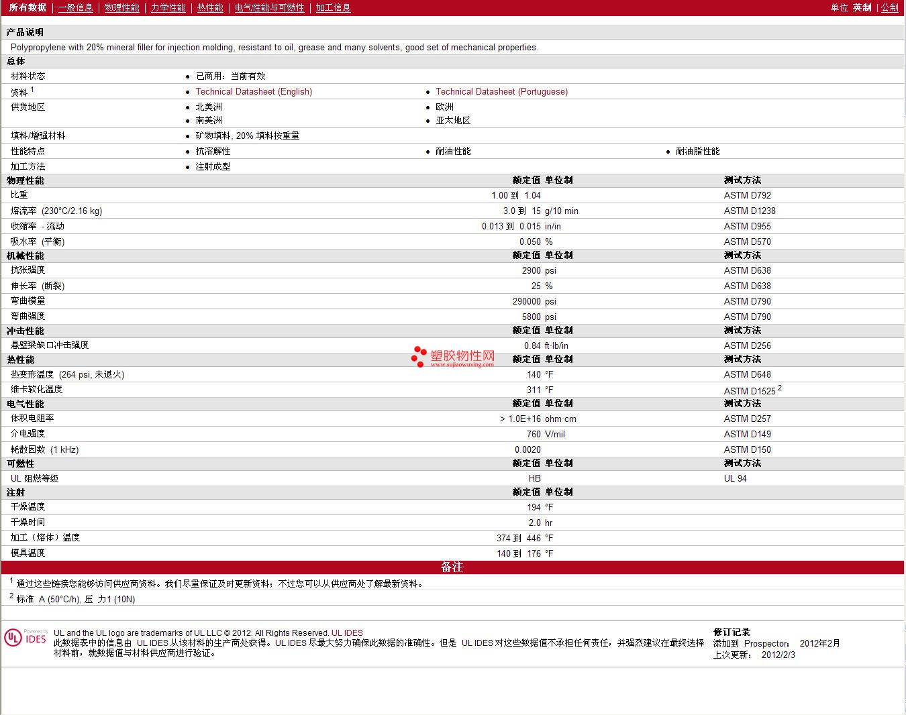
Task: Switch to the 一般信息 tab
Action: pos(75,8)
